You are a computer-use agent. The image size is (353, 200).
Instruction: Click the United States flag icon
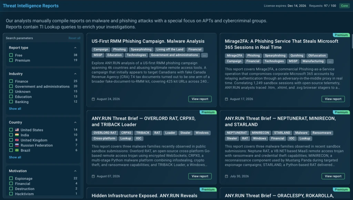[17, 130]
